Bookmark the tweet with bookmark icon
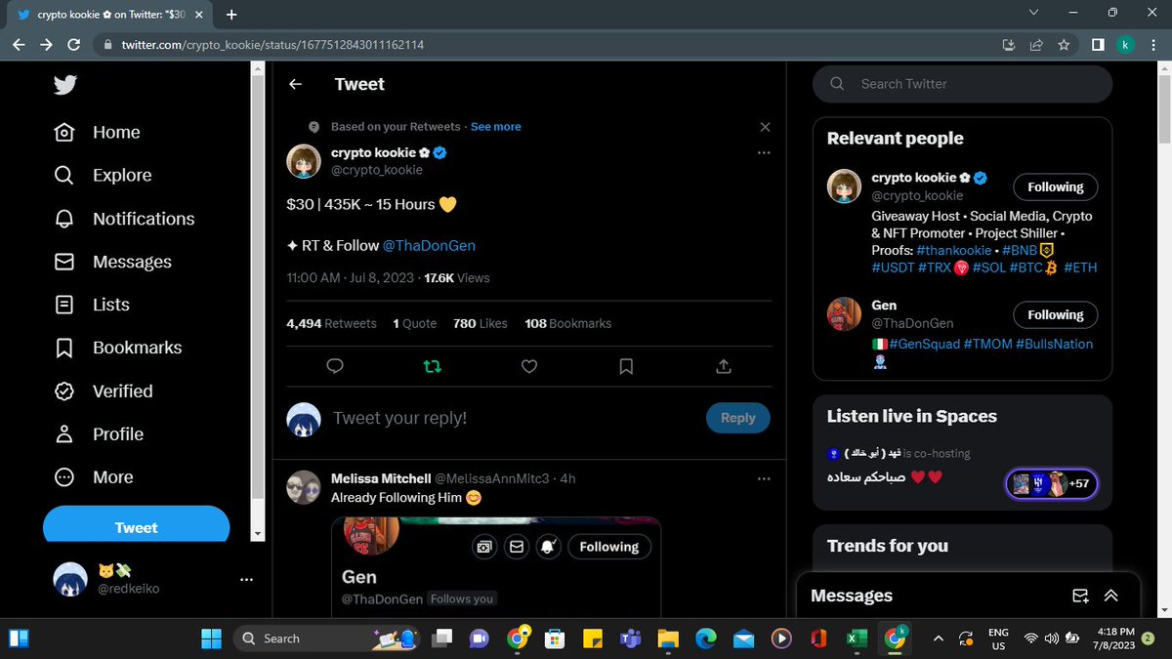The width and height of the screenshot is (1172, 659). pos(626,366)
